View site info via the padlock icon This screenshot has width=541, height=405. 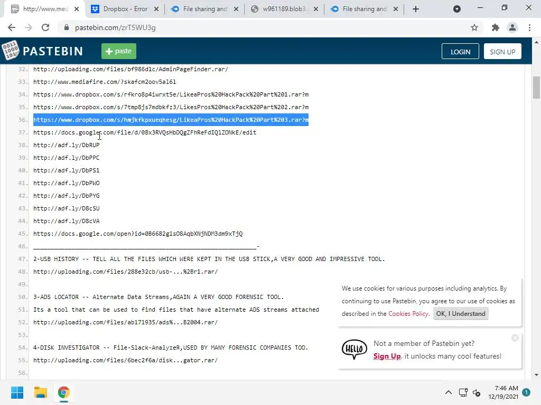coord(67,27)
